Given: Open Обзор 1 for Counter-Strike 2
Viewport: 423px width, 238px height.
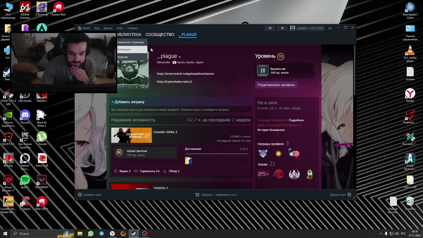Looking at the screenshot, I should (172, 171).
